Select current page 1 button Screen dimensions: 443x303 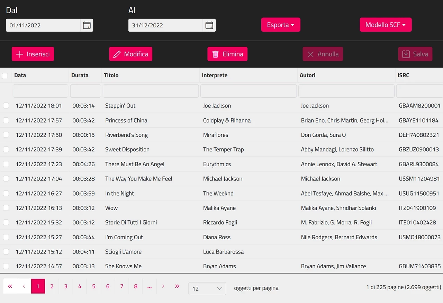click(x=38, y=286)
